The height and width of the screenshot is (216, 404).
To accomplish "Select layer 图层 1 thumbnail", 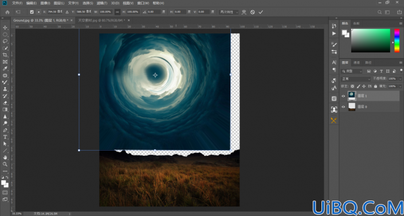I will point(352,96).
